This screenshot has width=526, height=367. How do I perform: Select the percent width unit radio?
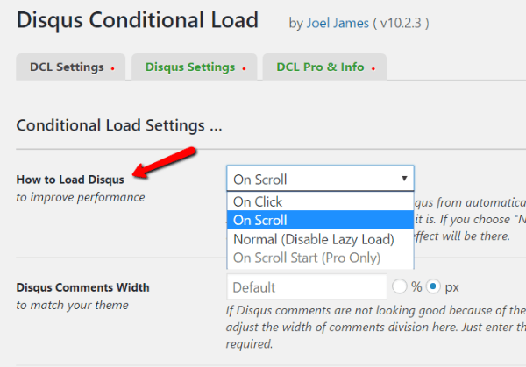pos(399,287)
